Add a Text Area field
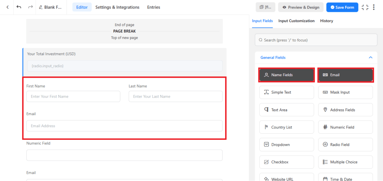The height and width of the screenshot is (181, 383). pos(287,110)
